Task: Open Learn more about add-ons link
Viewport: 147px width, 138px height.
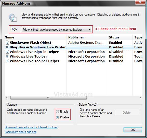Action: tap(21, 132)
